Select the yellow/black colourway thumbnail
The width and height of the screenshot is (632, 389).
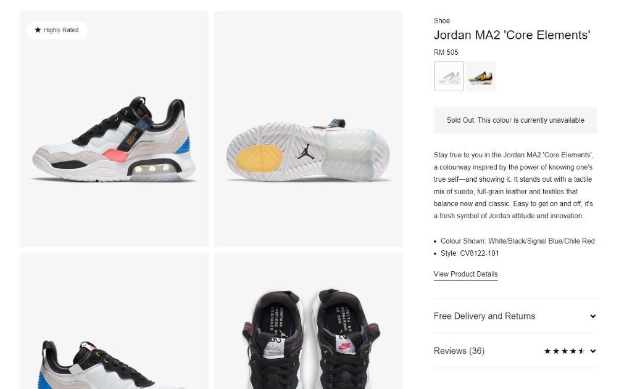coord(481,76)
